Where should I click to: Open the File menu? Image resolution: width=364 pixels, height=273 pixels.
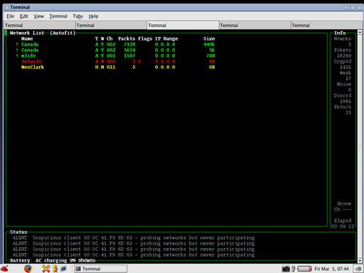[10, 16]
